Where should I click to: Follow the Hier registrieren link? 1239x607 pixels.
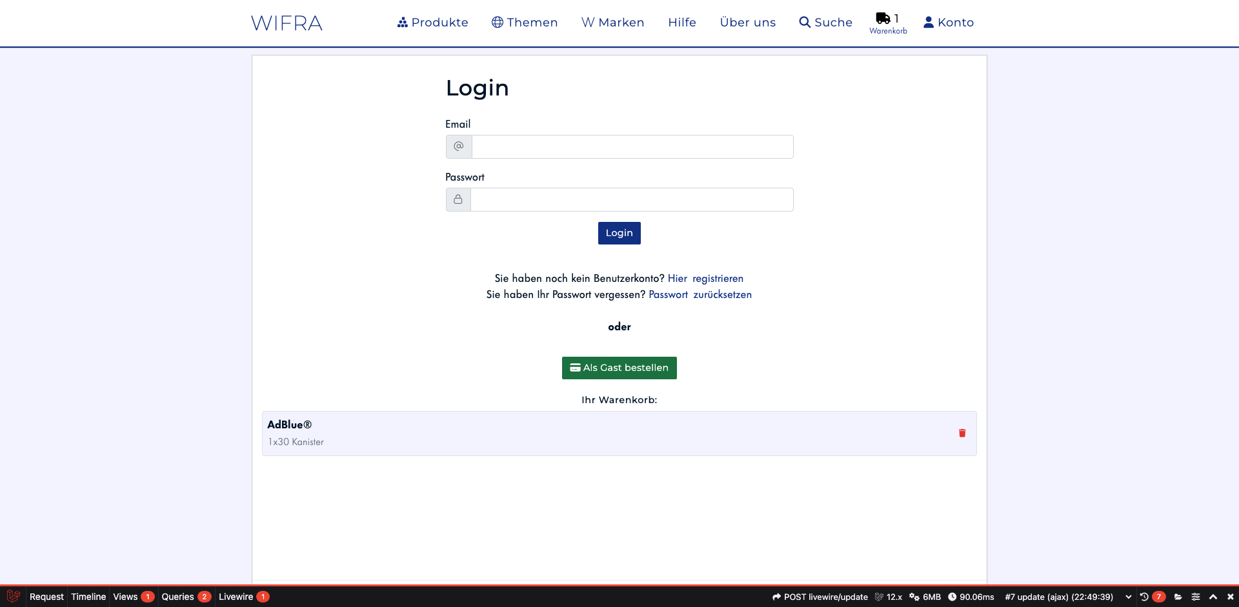(x=705, y=279)
